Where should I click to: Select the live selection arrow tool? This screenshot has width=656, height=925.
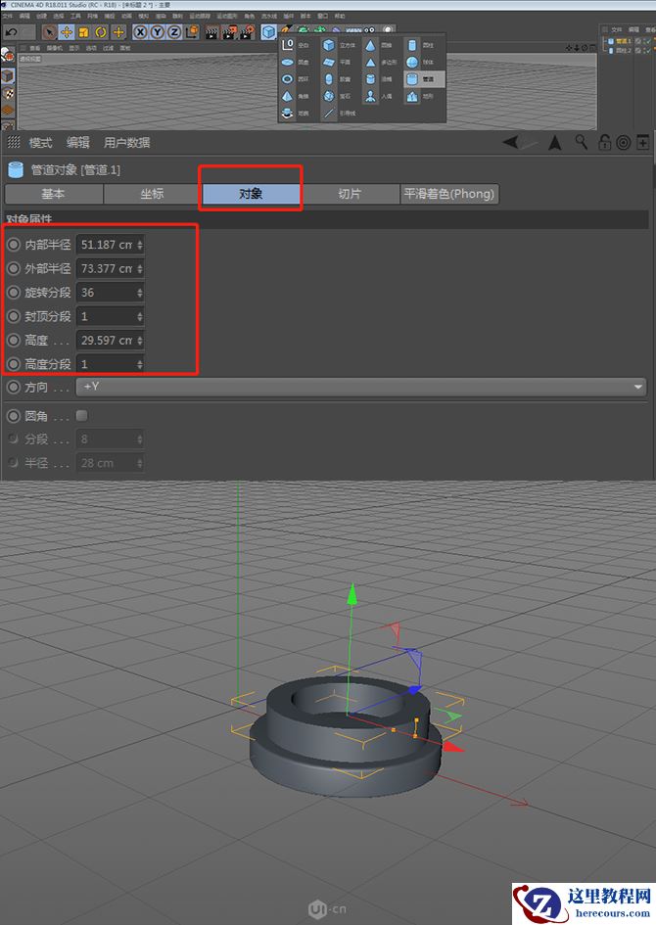pos(50,32)
